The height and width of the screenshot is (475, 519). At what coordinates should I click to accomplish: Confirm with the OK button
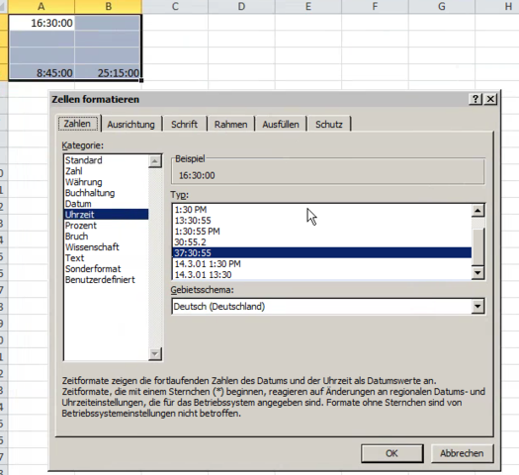coord(391,453)
